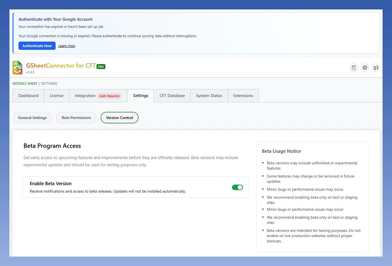Open the Integration tab
Image resolution: width=392 pixels, height=266 pixels.
(x=98, y=96)
